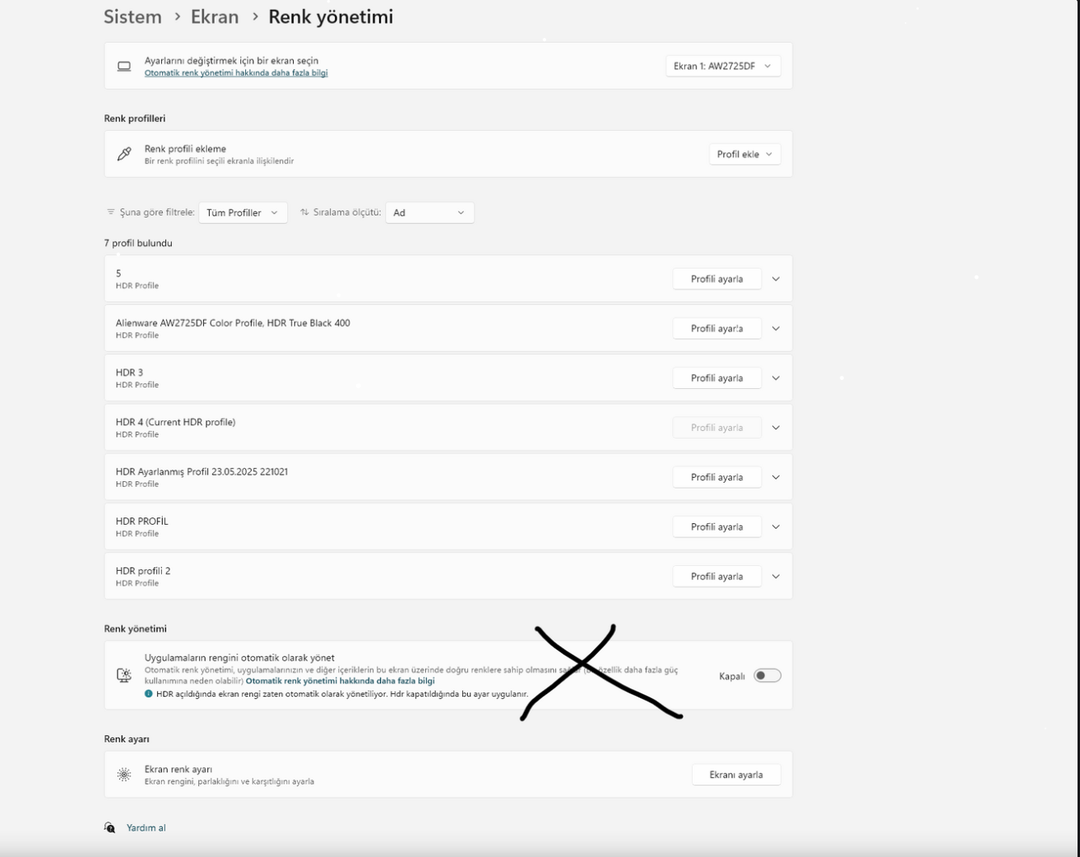Click the filter icon beside Şuna göre filtrele

pyautogui.click(x=111, y=212)
